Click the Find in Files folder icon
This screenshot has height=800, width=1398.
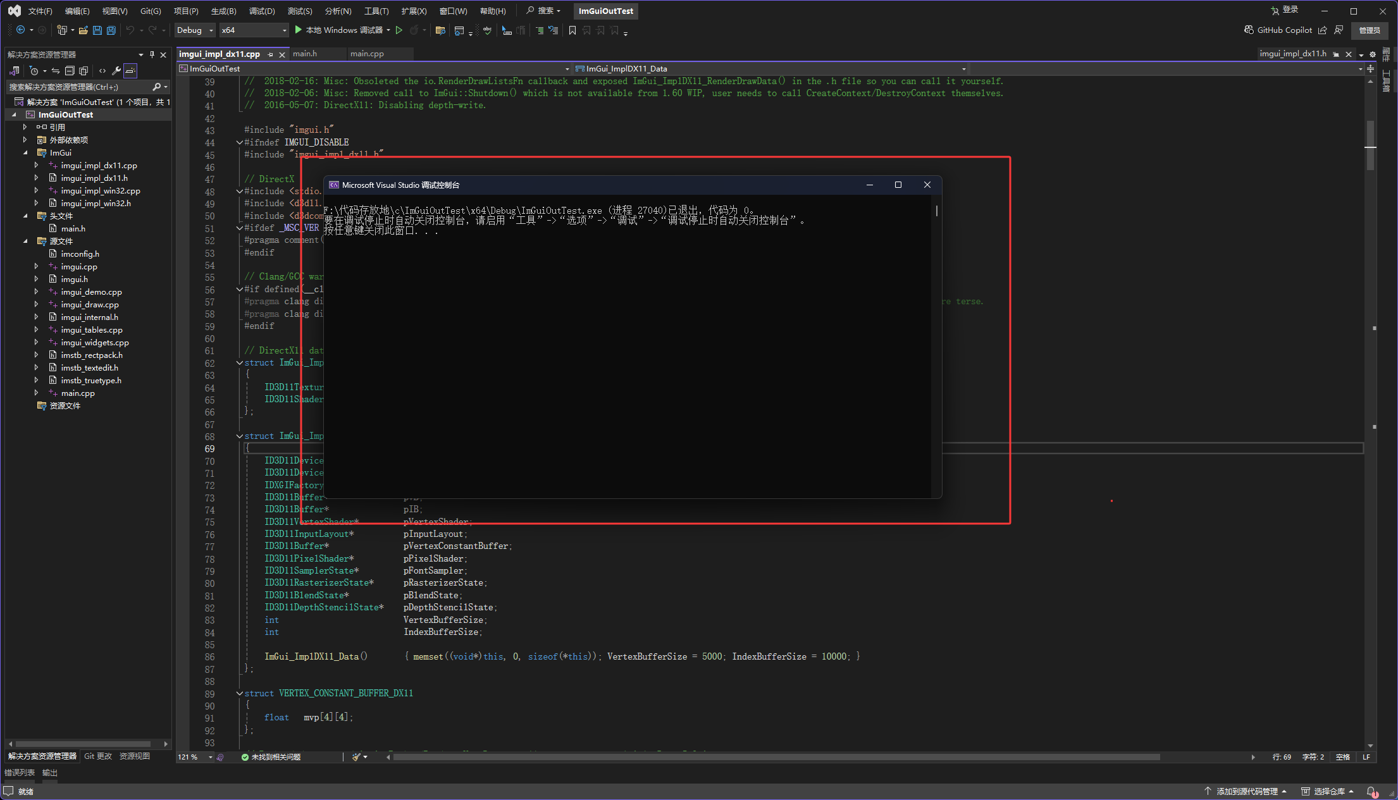coord(441,30)
